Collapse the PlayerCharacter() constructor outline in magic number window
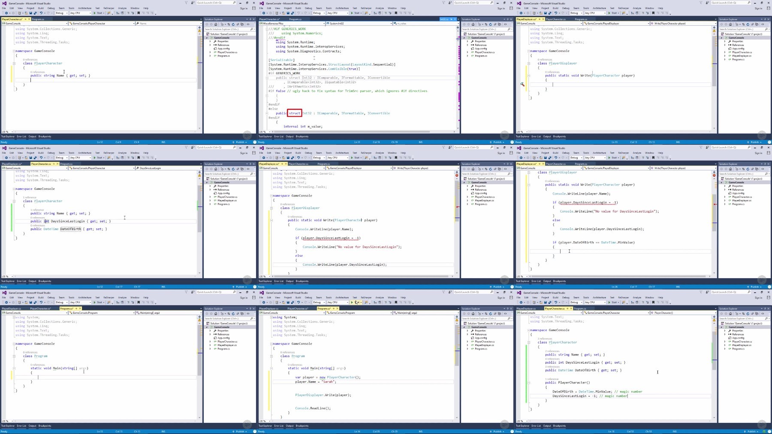 529,382
